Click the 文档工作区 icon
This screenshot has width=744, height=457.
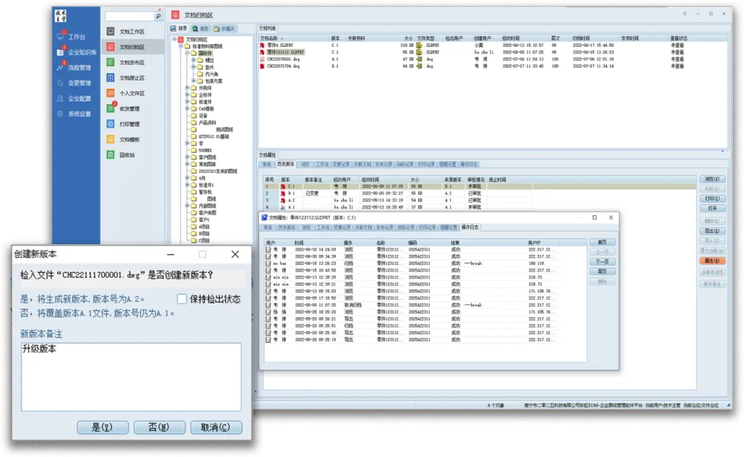[110, 31]
